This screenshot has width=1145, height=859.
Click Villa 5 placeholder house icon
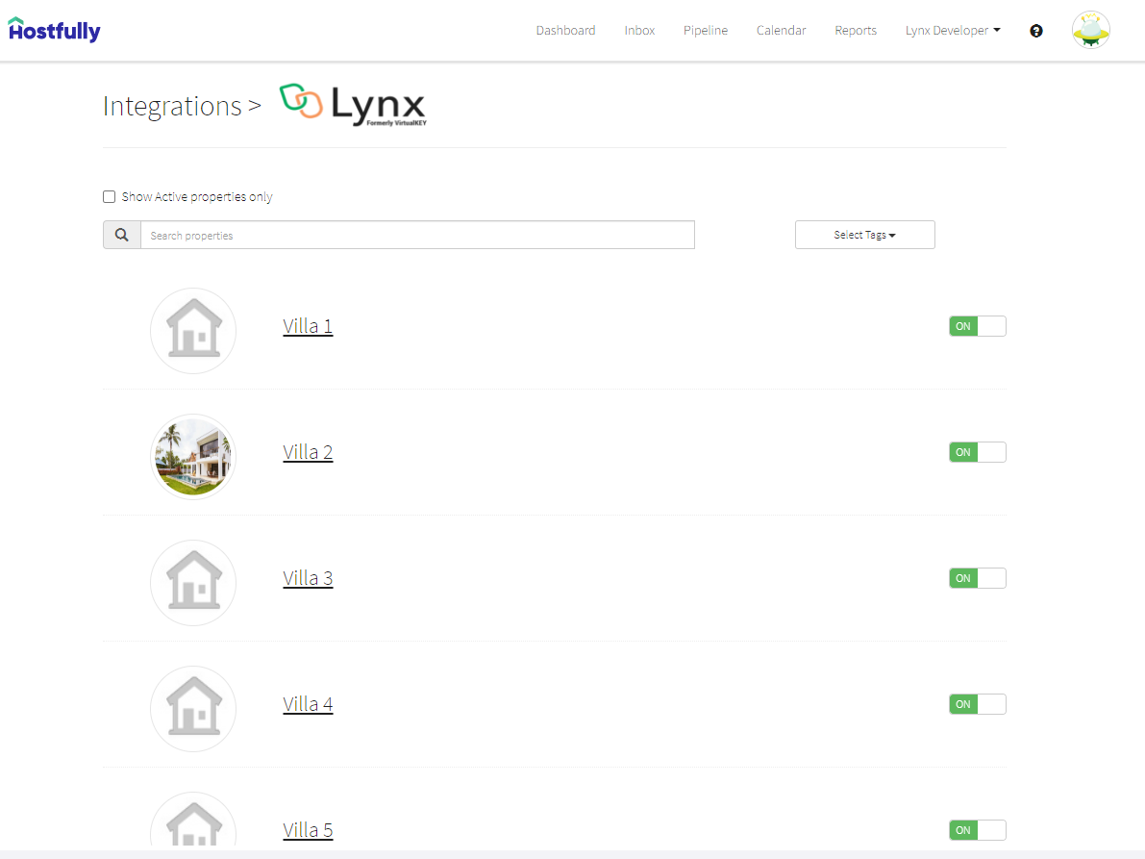pyautogui.click(x=193, y=821)
